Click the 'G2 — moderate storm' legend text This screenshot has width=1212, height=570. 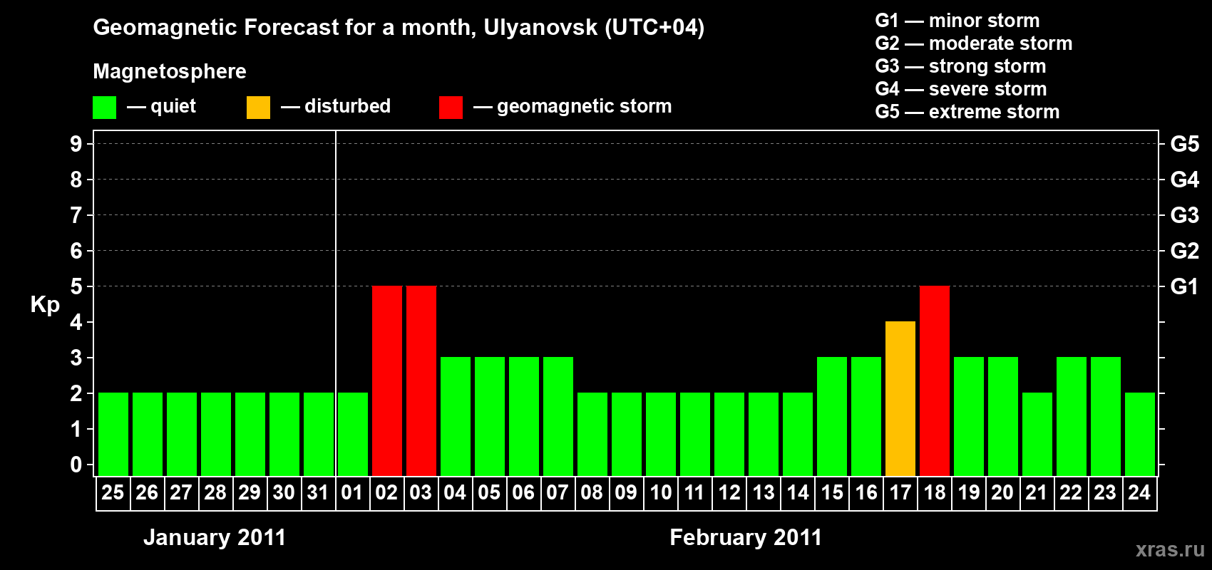pos(974,43)
